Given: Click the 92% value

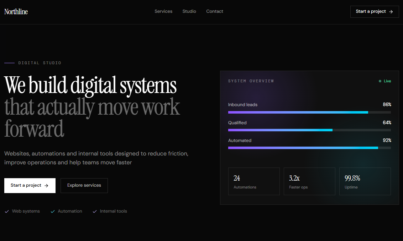Looking at the screenshot, I should [x=387, y=140].
